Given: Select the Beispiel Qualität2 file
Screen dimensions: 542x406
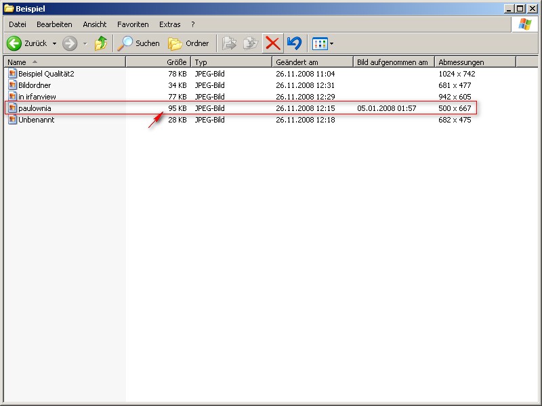Looking at the screenshot, I should [x=45, y=74].
